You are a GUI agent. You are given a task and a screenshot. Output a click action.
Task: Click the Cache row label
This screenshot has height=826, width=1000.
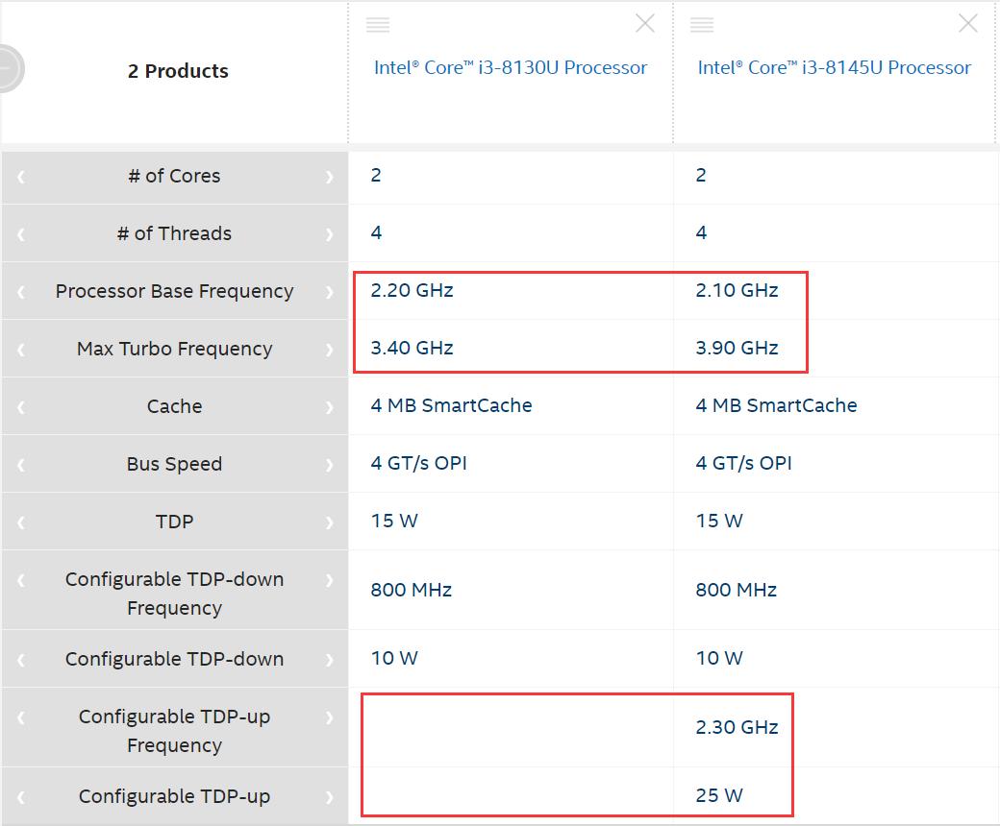click(174, 405)
